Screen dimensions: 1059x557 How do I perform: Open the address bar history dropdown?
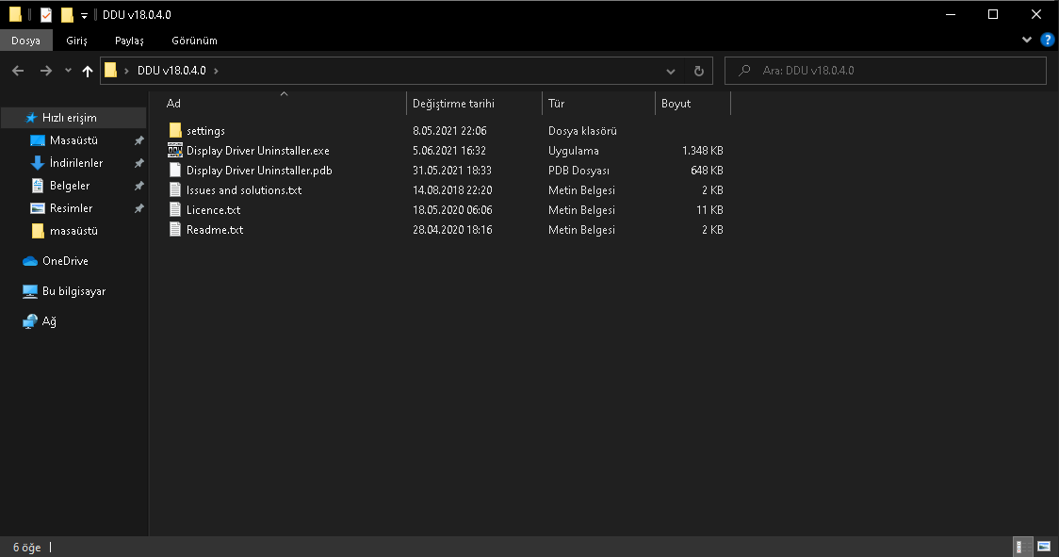click(x=670, y=71)
